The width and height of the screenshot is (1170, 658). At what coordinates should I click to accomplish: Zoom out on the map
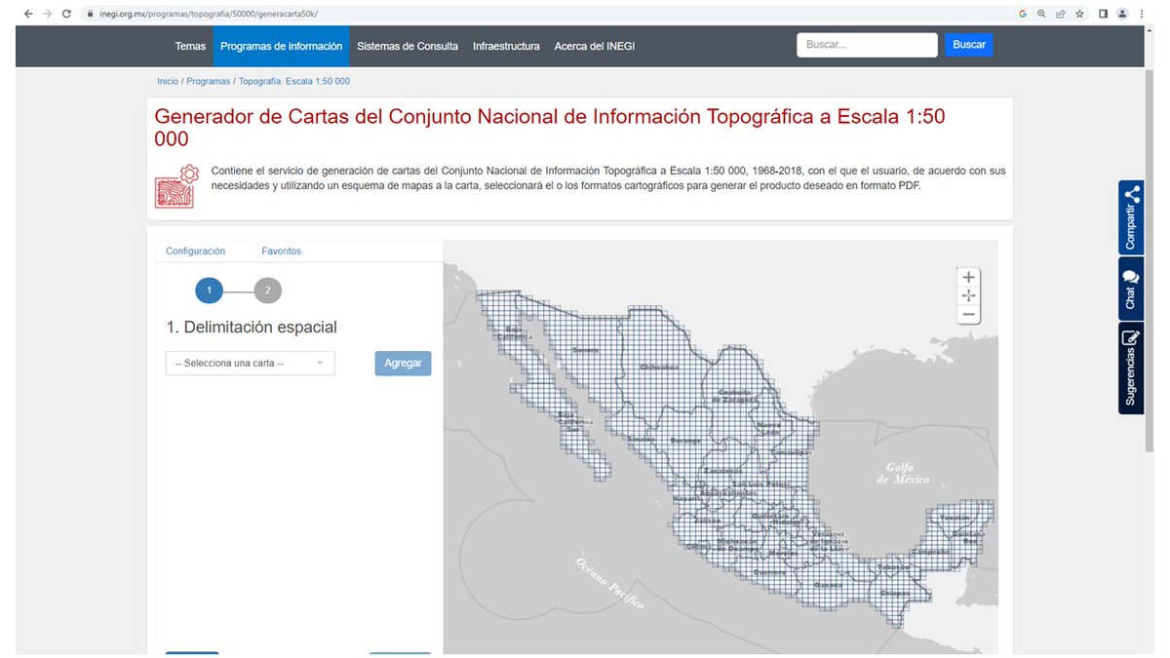tap(968, 314)
